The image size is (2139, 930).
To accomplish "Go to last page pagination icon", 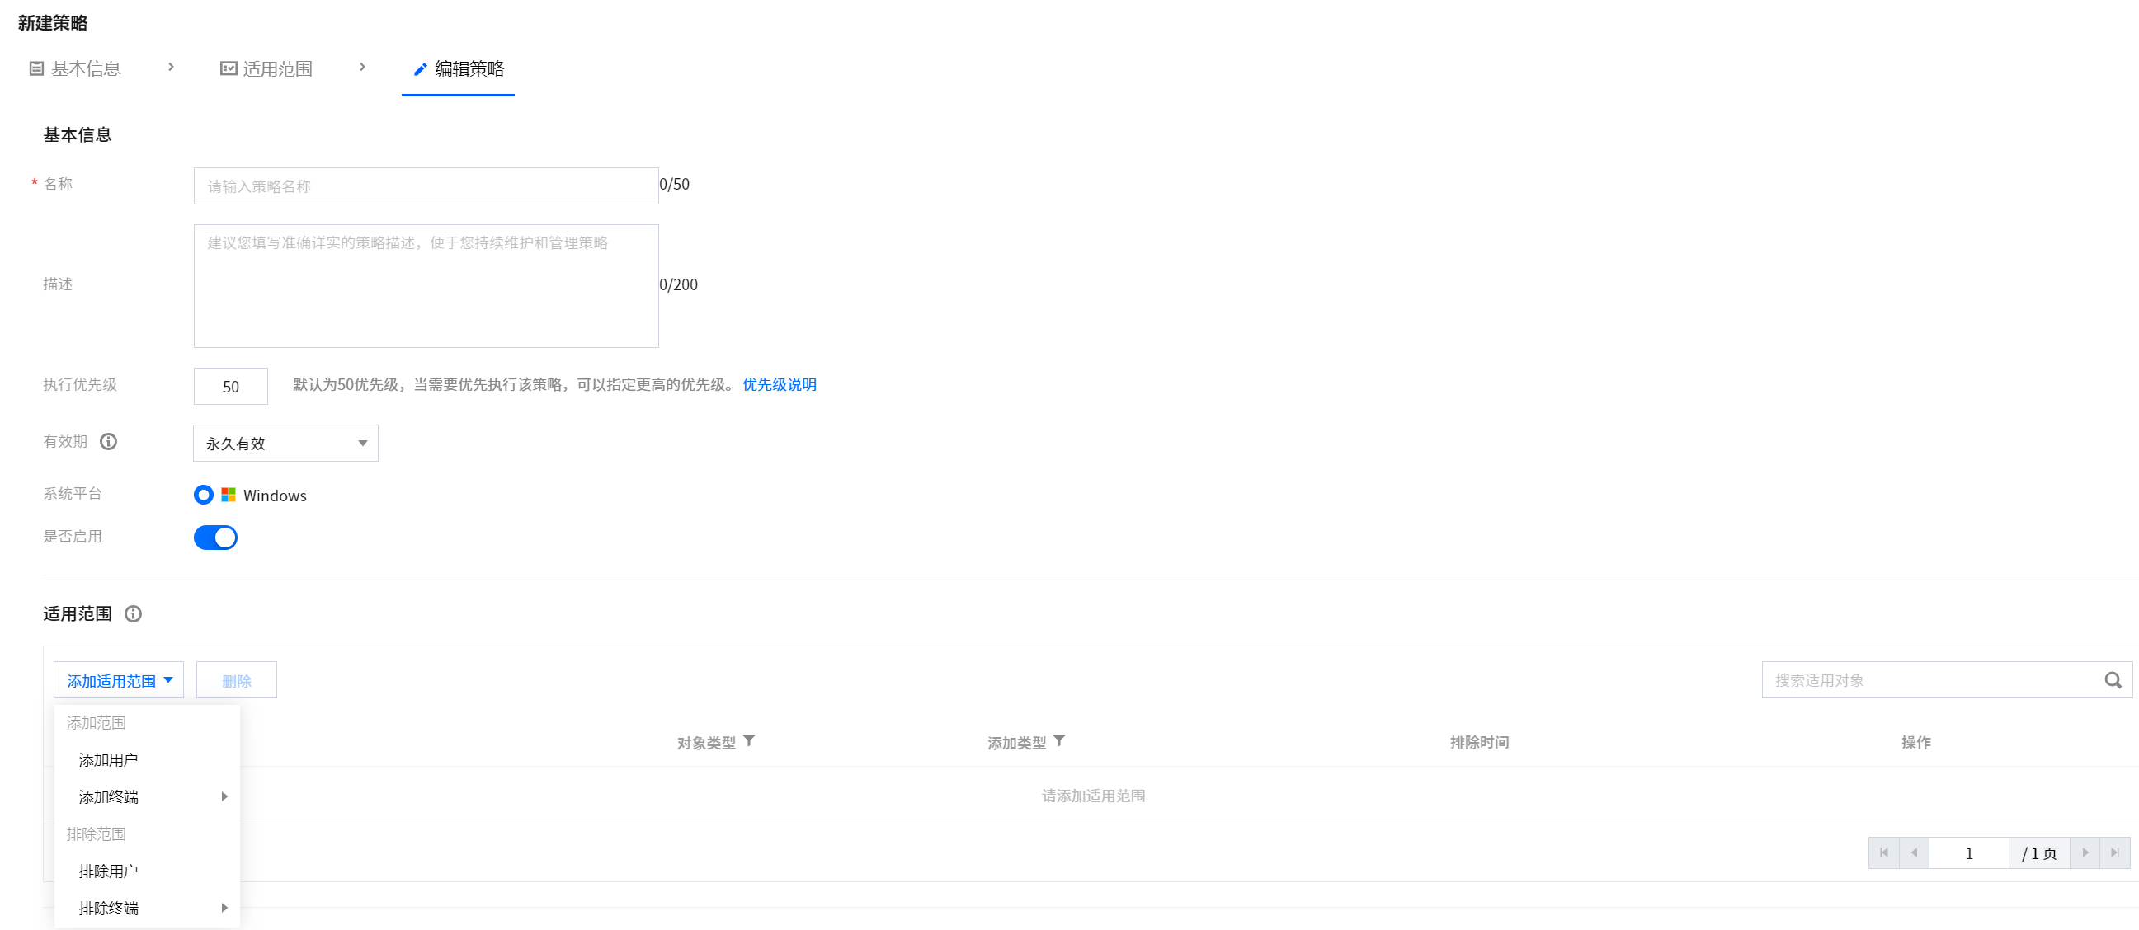I will (2115, 852).
